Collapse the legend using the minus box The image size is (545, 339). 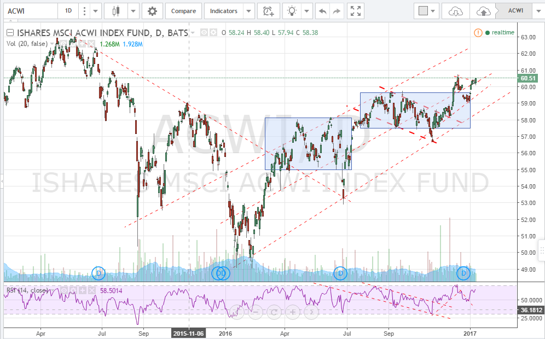point(10,33)
